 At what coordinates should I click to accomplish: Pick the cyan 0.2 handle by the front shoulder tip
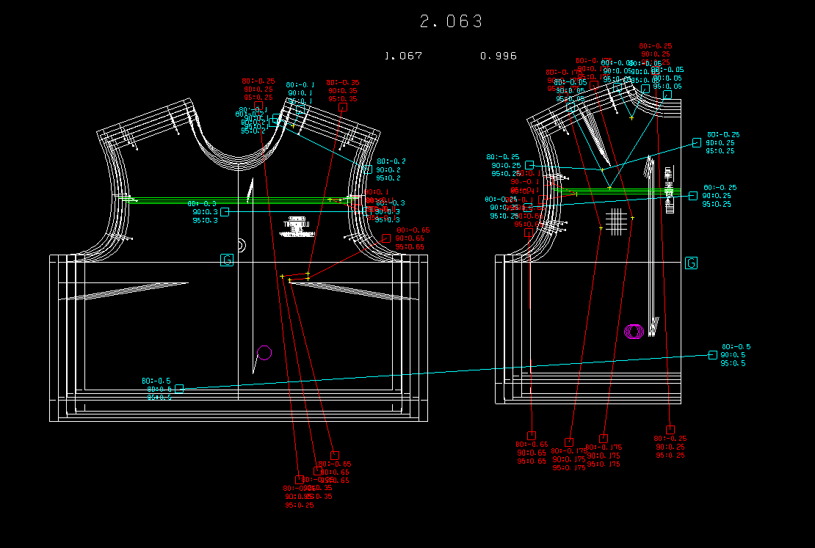tap(369, 170)
